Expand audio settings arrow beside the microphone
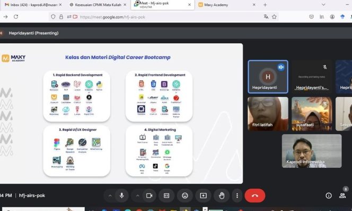Viewport: 352px width, 211px height. pos(110,196)
